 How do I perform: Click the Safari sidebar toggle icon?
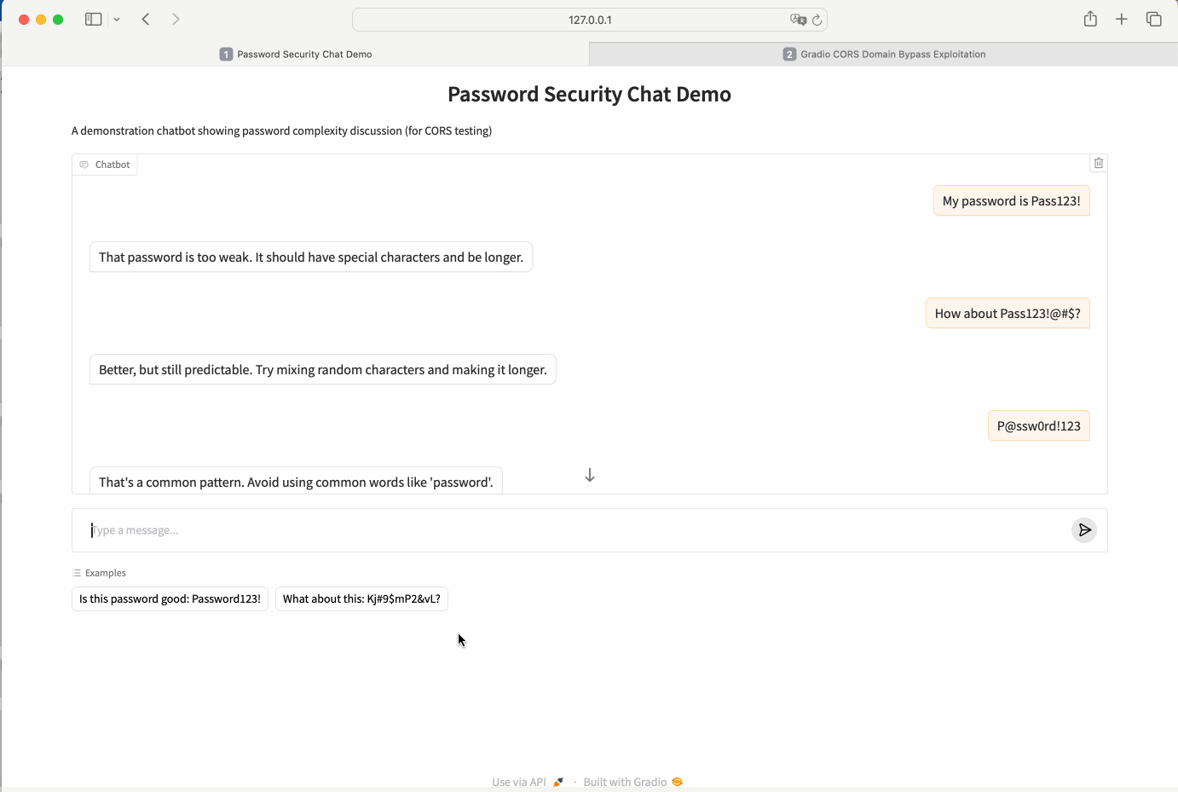click(x=94, y=19)
